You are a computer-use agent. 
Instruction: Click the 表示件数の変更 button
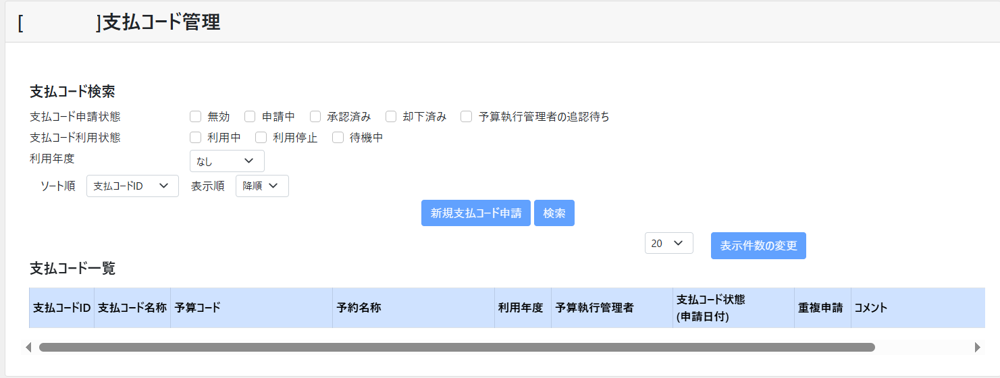coord(758,246)
